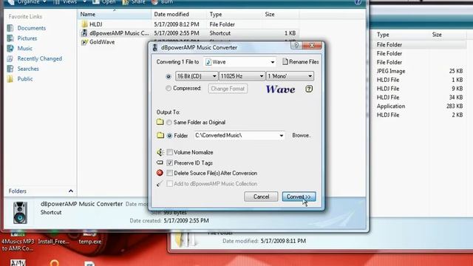Choose the Folder output radio option
This screenshot has height=266, width=473.
[x=169, y=136]
